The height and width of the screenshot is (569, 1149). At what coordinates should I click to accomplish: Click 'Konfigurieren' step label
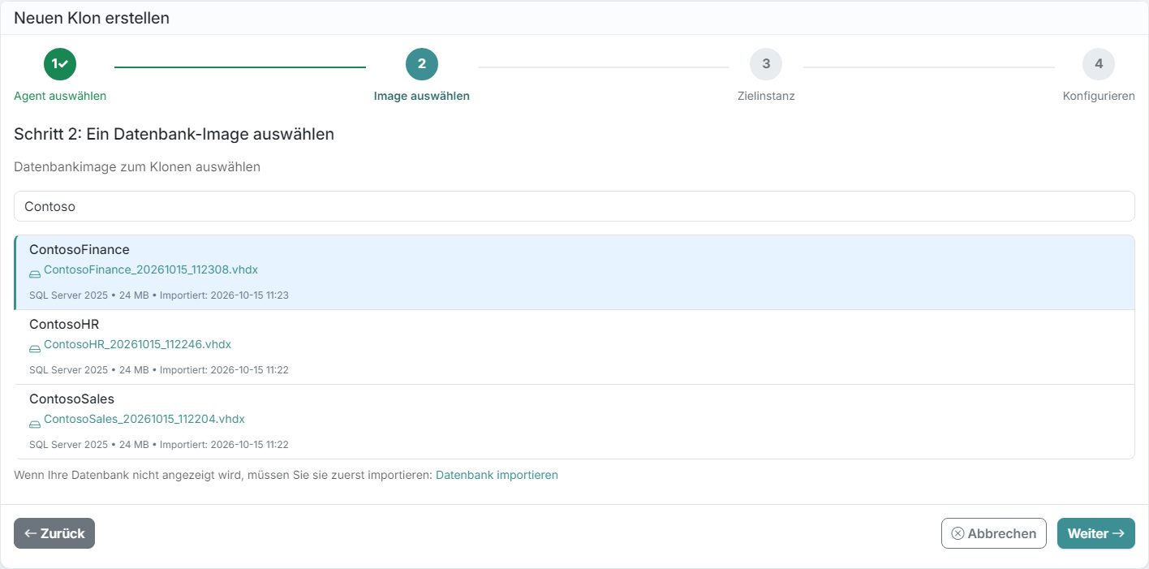pyautogui.click(x=1099, y=96)
